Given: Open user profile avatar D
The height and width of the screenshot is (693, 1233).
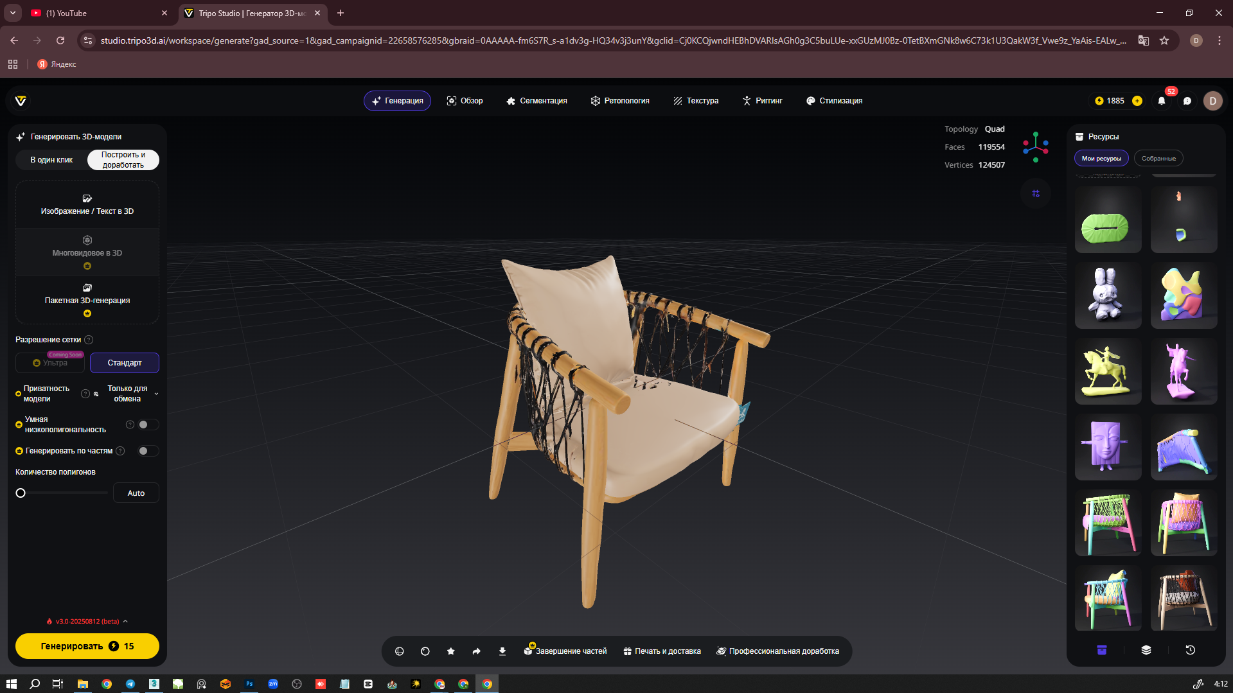Looking at the screenshot, I should pyautogui.click(x=1212, y=101).
